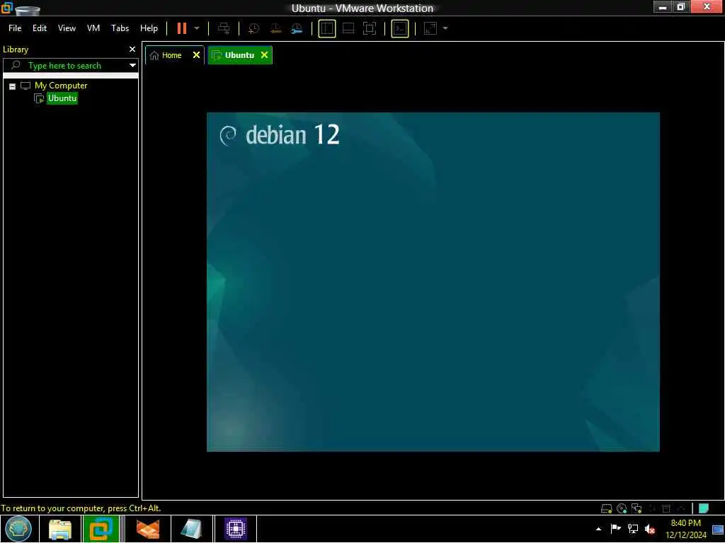Screen dimensions: 725x543
Task: Click the stretch guest display icon
Action: tap(430, 28)
